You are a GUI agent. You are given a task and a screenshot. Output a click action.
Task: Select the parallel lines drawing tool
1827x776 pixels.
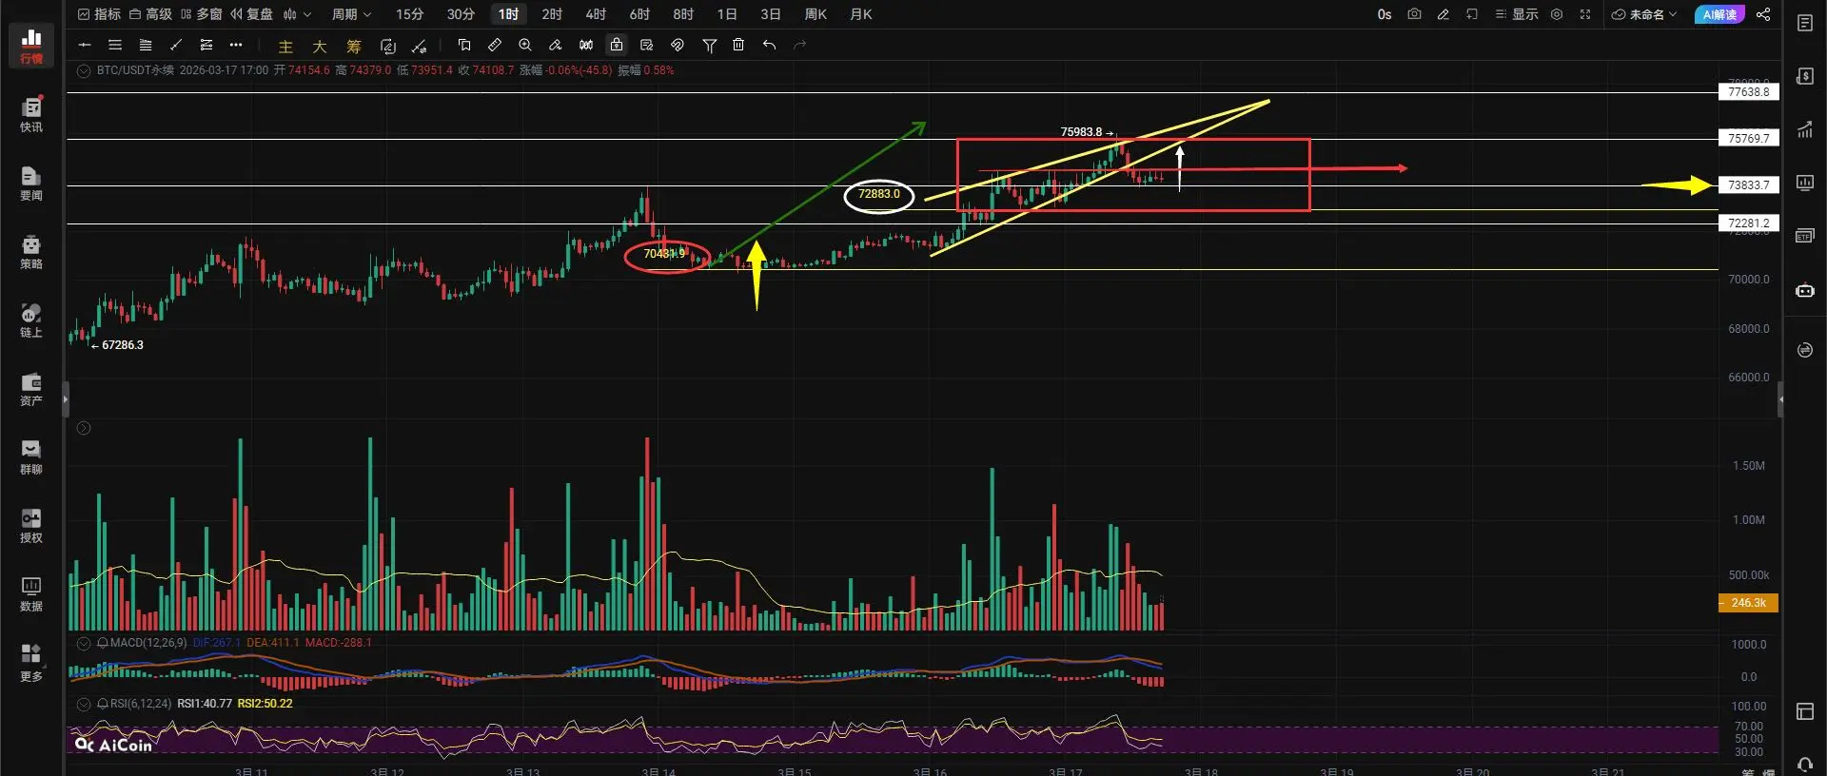click(x=115, y=45)
